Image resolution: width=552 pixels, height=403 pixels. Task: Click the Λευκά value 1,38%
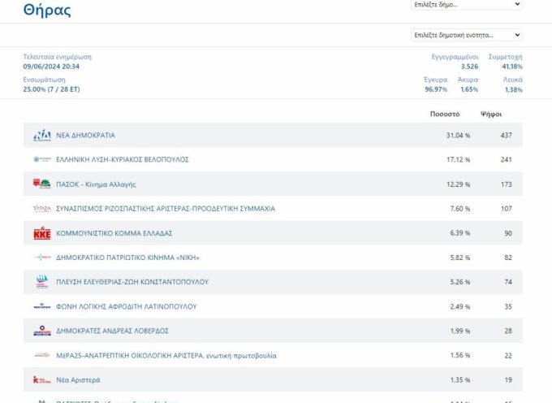coord(514,89)
